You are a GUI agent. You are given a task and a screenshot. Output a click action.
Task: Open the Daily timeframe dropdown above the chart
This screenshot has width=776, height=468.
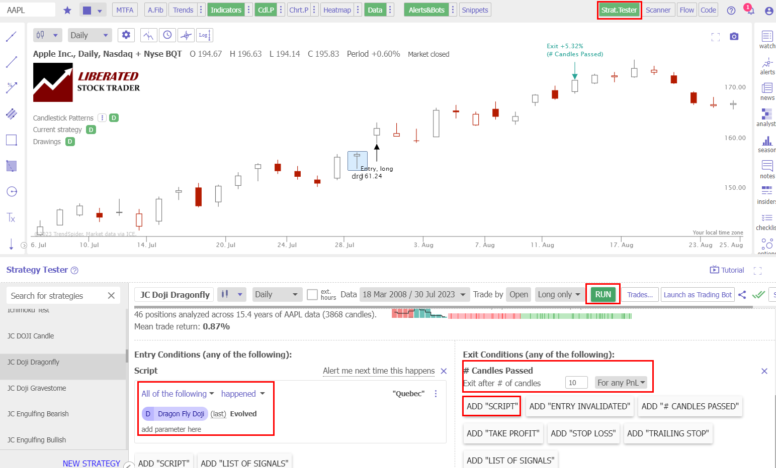pos(90,35)
